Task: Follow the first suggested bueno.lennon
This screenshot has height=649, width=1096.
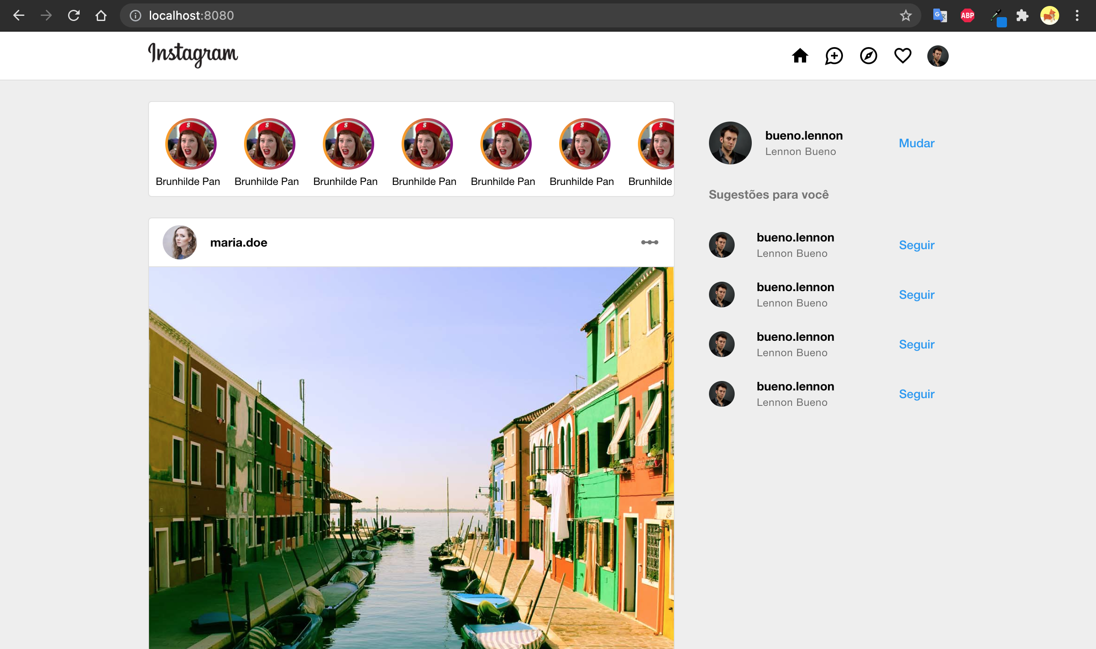Action: click(x=916, y=245)
